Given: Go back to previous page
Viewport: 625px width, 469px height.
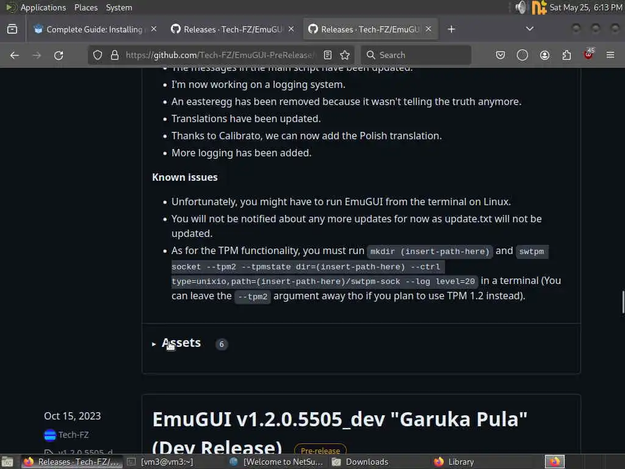Looking at the screenshot, I should click(15, 55).
